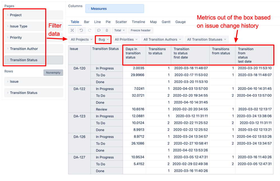This screenshot has height=181, width=280.
Task: Open the comment bubble icon
Action: (x=99, y=30)
